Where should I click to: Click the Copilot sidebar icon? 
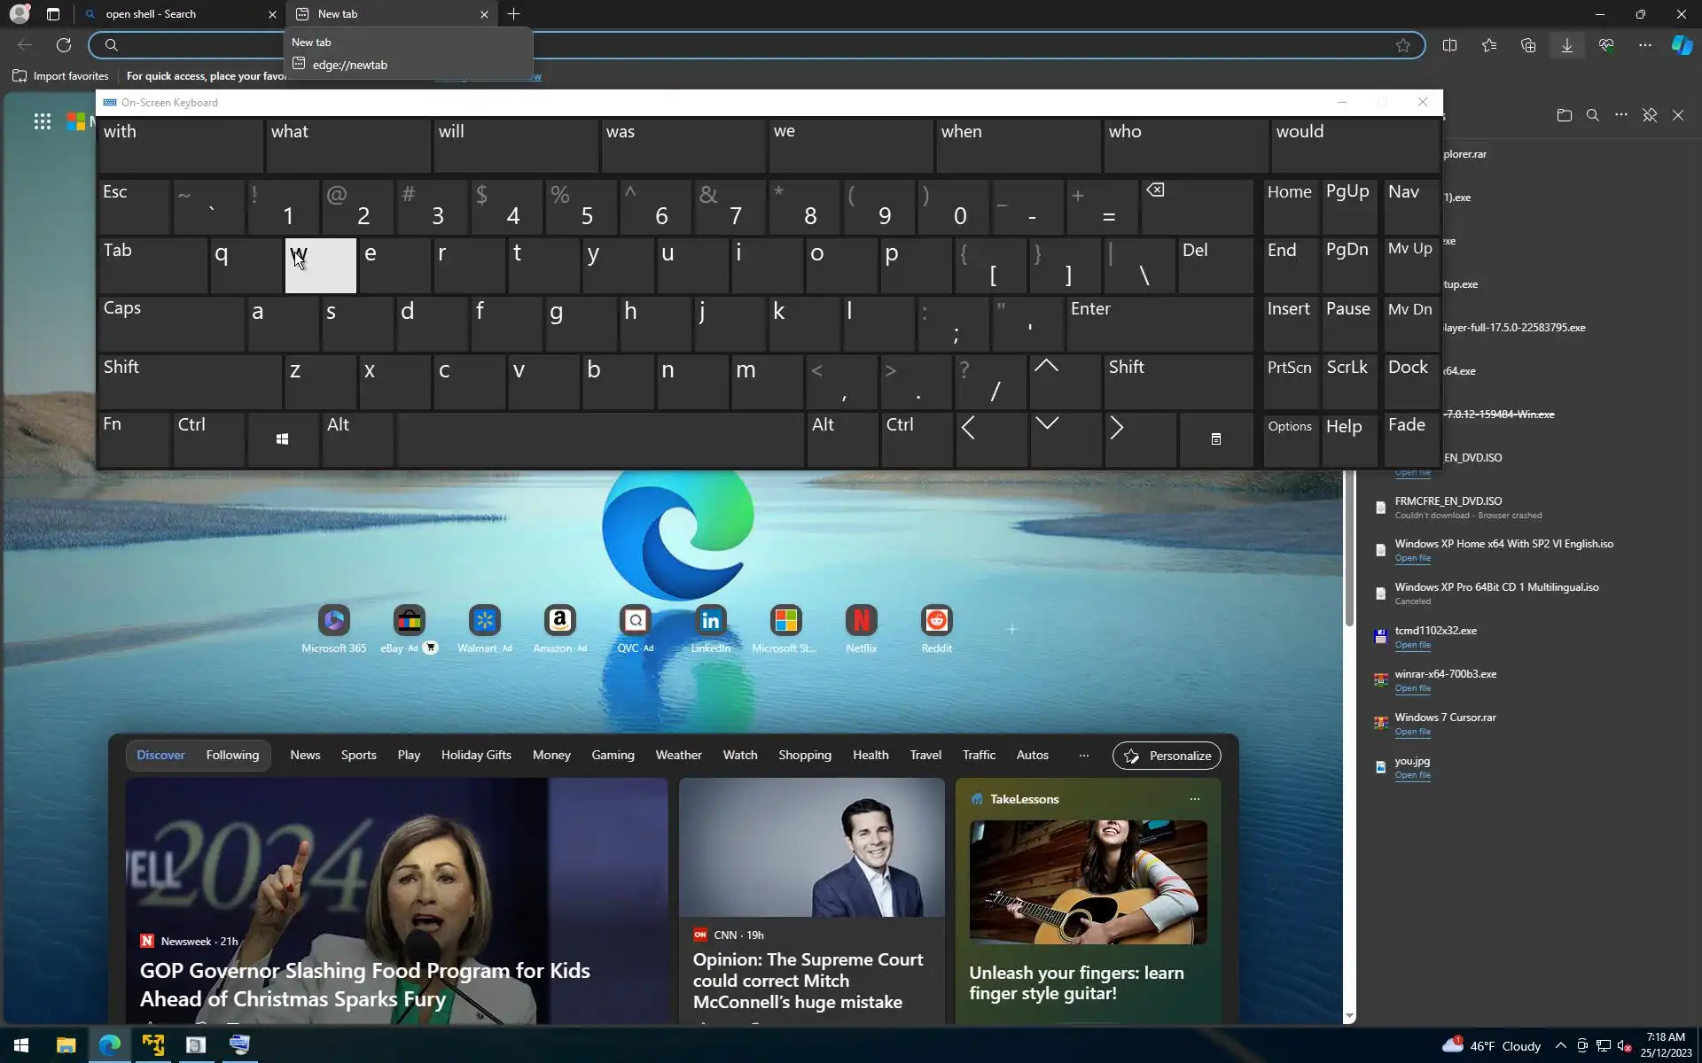coord(1682,45)
